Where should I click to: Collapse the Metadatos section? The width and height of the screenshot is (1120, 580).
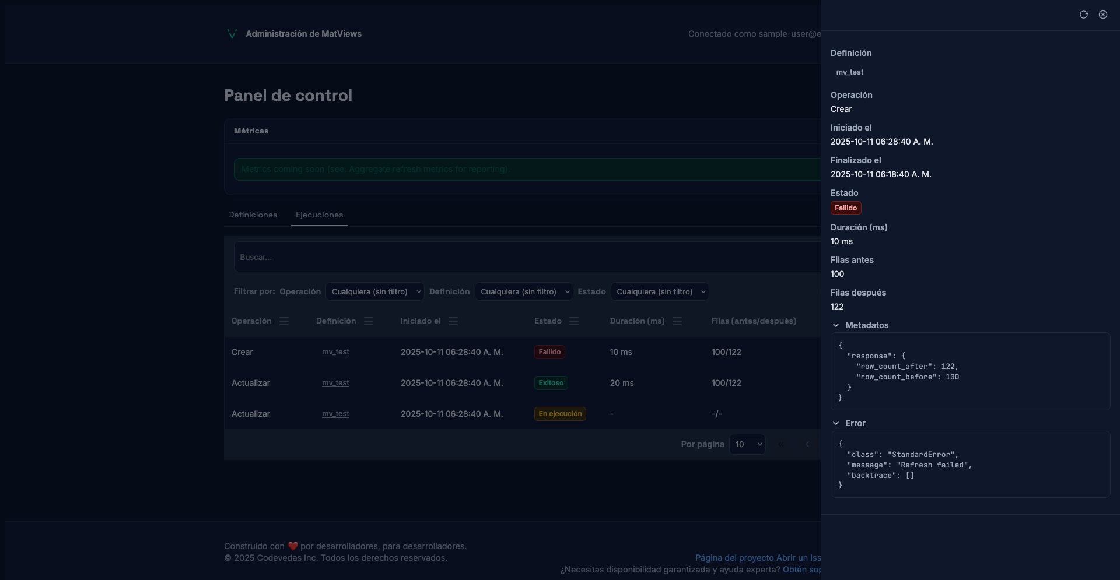pyautogui.click(x=836, y=325)
